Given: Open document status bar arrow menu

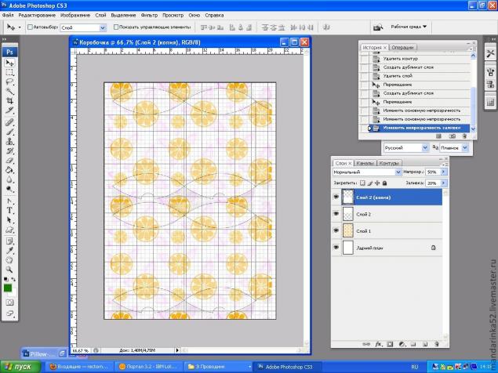Looking at the screenshot, I should click(177, 350).
